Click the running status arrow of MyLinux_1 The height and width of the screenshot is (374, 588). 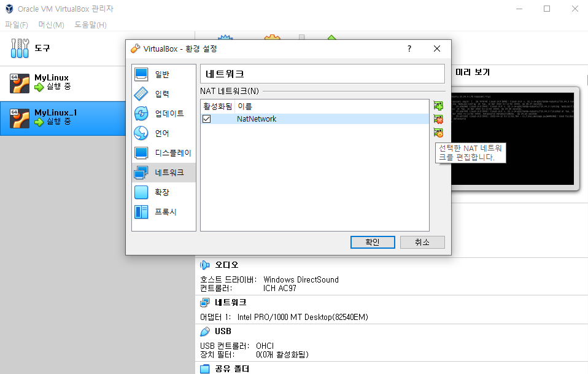coord(39,122)
